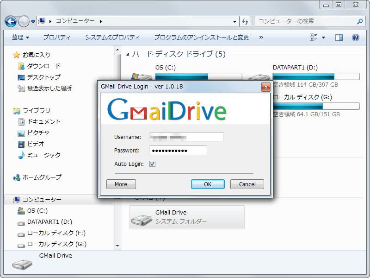
Task: Click 空き領域 114 GB/397 GB text
Action: coord(305,85)
